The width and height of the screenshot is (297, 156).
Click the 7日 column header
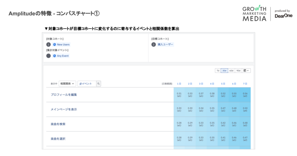pos(245,84)
